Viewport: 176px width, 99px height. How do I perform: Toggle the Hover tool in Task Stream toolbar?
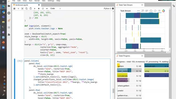click(159, 11)
